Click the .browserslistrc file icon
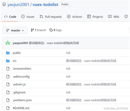The height and width of the screenshot is (111, 130). coord(8,69)
